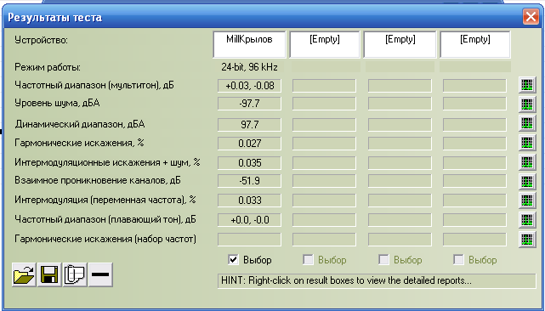The height and width of the screenshot is (311, 545).
Task: Click the 97.7 dynamic range value
Action: [x=250, y=124]
